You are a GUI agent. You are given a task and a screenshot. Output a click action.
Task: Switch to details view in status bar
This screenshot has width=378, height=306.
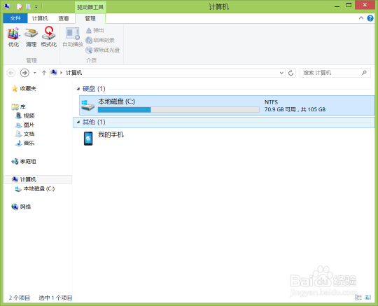point(358,298)
